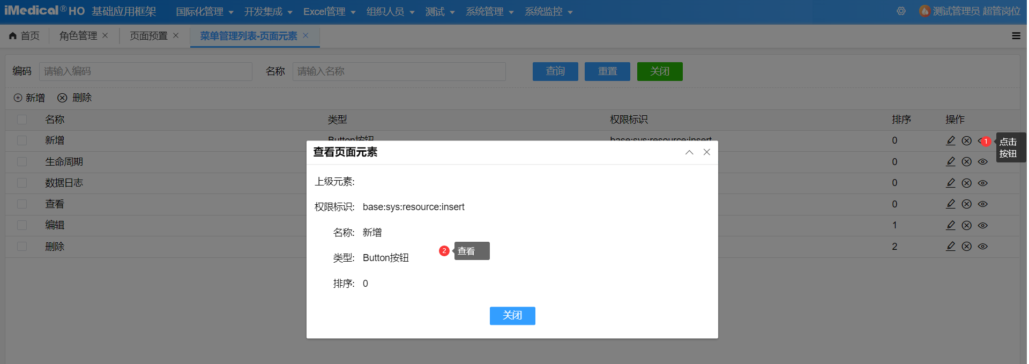This screenshot has height=364, width=1029.
Task: View details with eye icon in 删除 row
Action: tap(983, 246)
